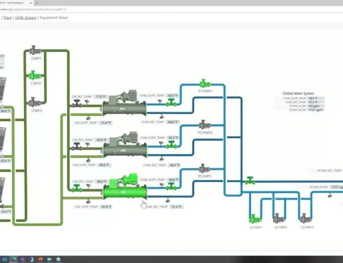Screen dimensions: 343x263
Task: Click PCHW_FLOW value in Chilled Water System panel
Action: click(316, 106)
